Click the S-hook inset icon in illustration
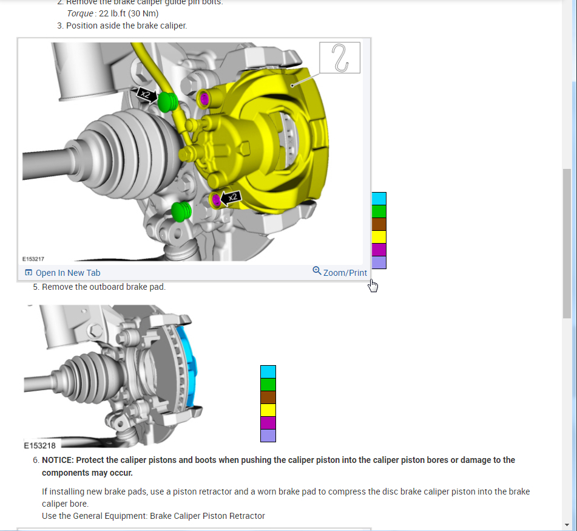Screen dimensions: 577x531 [x=340, y=58]
